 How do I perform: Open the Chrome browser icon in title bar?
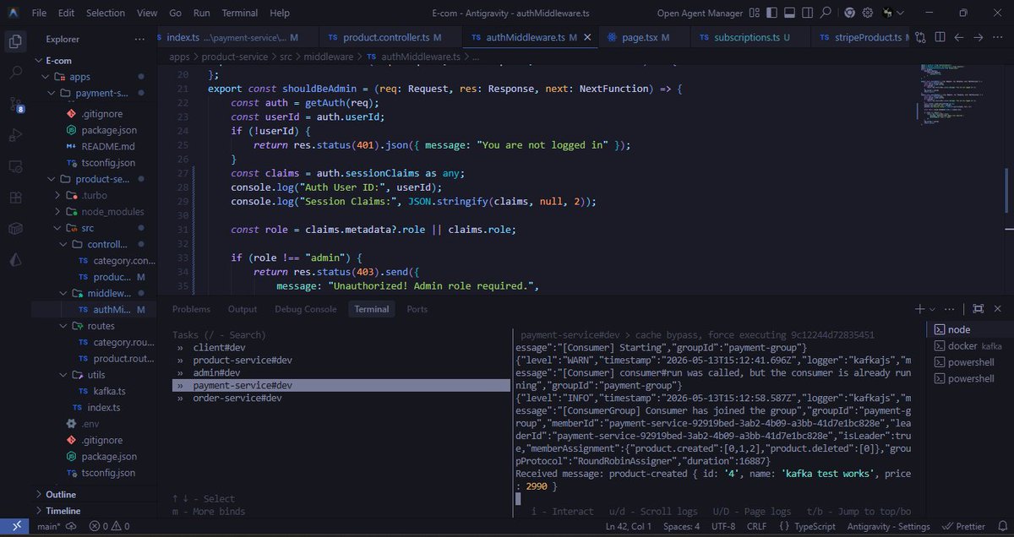pos(851,13)
